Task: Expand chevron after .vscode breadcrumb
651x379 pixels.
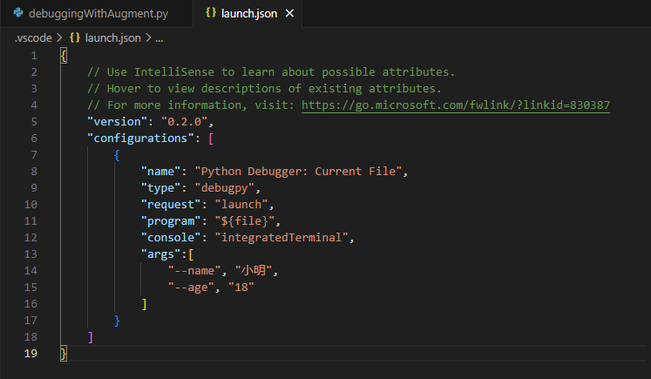Action: point(60,38)
